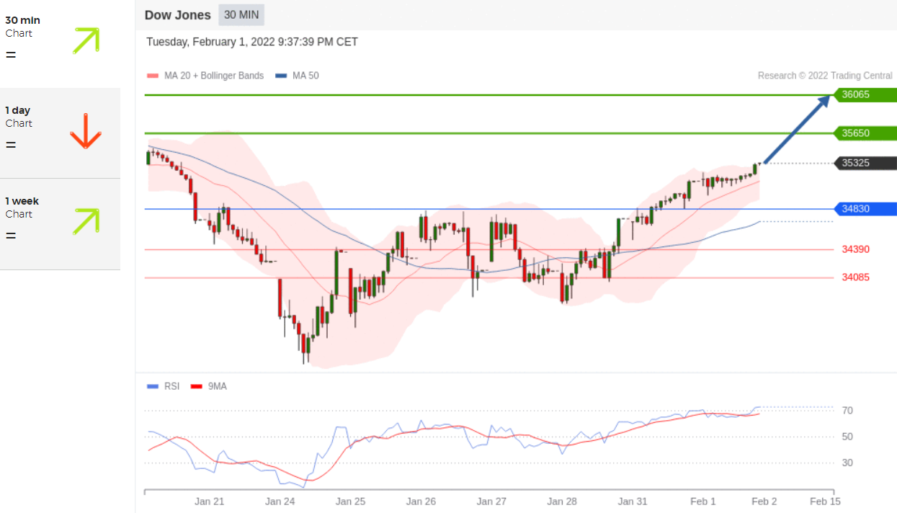Select the 30 min Chart tab
Image resolution: width=897 pixels, height=513 pixels.
[60, 43]
